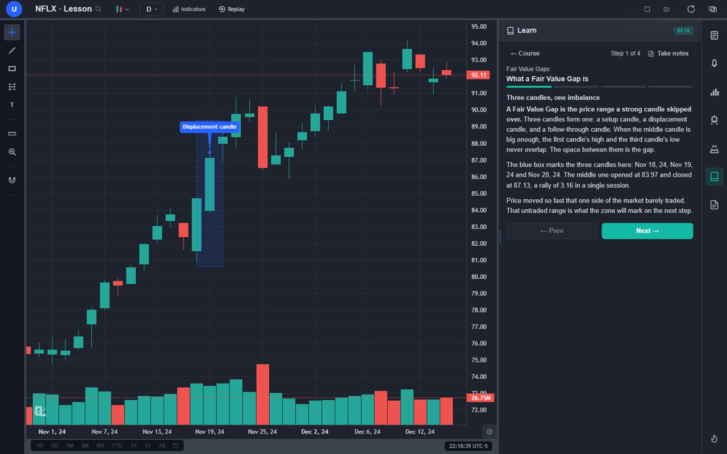Screen dimensions: 727x454
Task: Click the refresh reload icon
Action: [x=691, y=9]
